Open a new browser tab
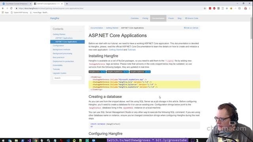This screenshot has height=142, width=253. click(67, 4)
